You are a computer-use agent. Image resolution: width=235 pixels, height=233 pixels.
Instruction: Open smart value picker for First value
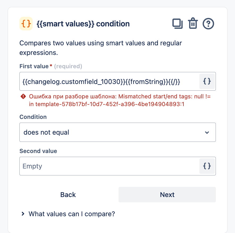(207, 81)
